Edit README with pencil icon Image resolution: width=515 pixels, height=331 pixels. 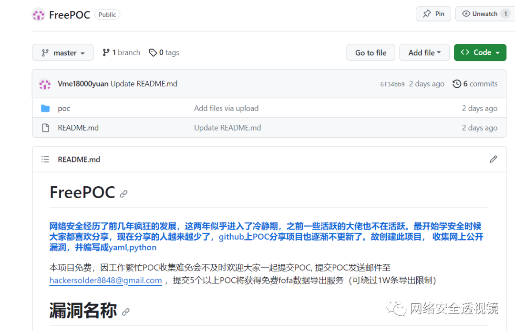tap(493, 159)
